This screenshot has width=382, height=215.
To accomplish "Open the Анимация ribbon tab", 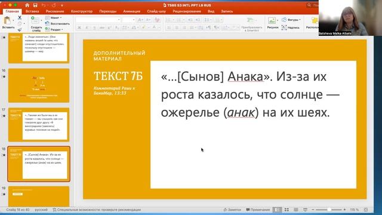I will click(131, 11).
